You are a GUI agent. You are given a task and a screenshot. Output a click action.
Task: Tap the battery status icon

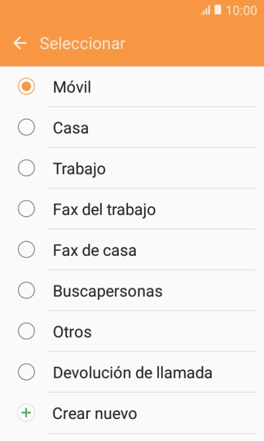(217, 10)
